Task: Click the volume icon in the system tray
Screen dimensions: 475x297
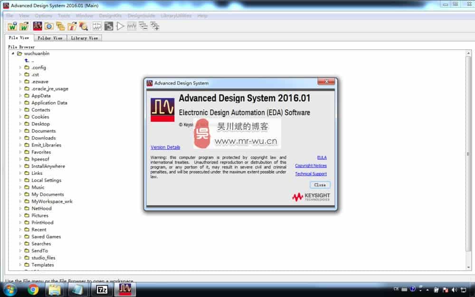Action: pyautogui.click(x=454, y=290)
